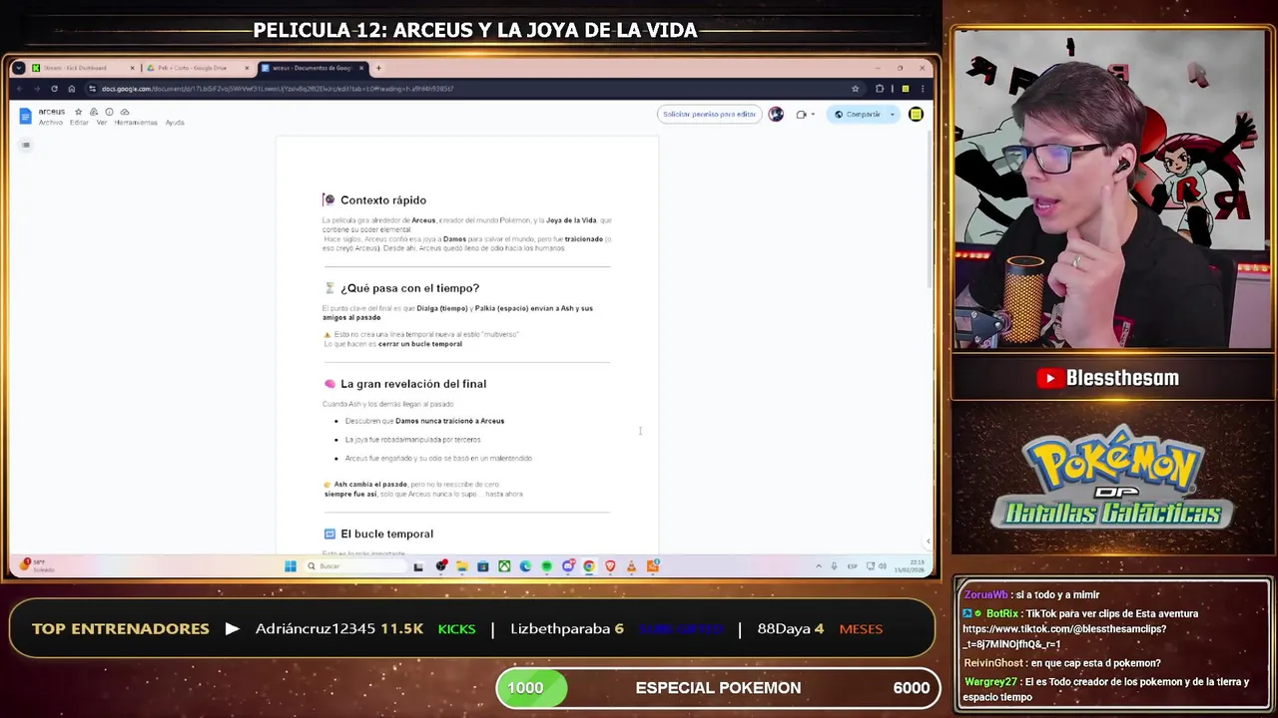
Task: Go to the browser home page
Action: coord(71,89)
